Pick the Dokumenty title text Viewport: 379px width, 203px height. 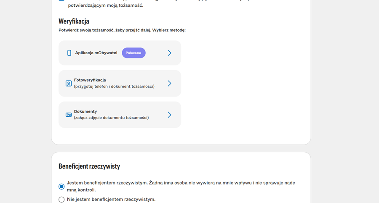(x=85, y=111)
